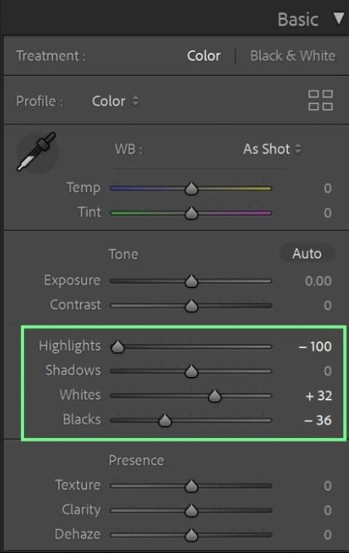Open the Profile Browser grid icon
Screen dimensions: 349x553
point(321,100)
